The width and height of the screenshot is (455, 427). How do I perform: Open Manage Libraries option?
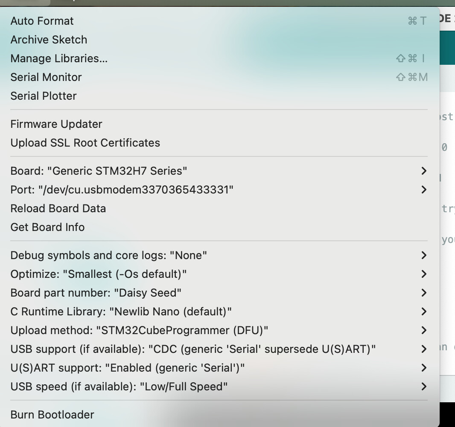59,58
